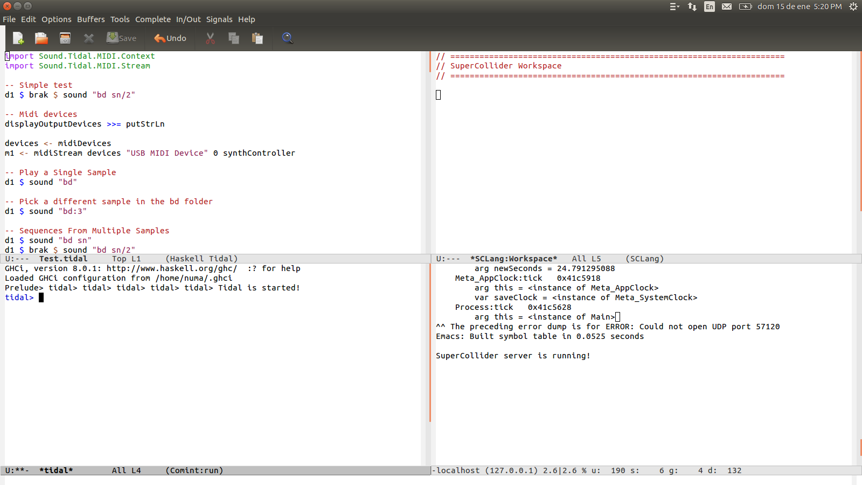862x485 pixels.
Task: Click the localhost (127.0.0.1) server status
Action: point(486,470)
